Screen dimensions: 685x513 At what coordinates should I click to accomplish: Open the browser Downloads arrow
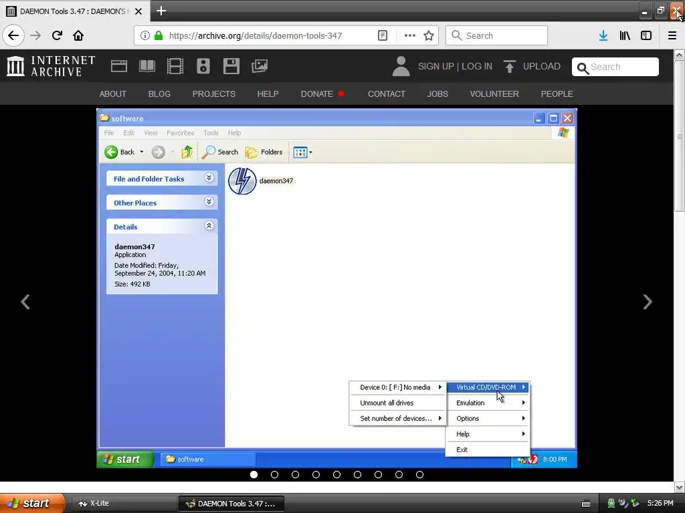(x=603, y=35)
